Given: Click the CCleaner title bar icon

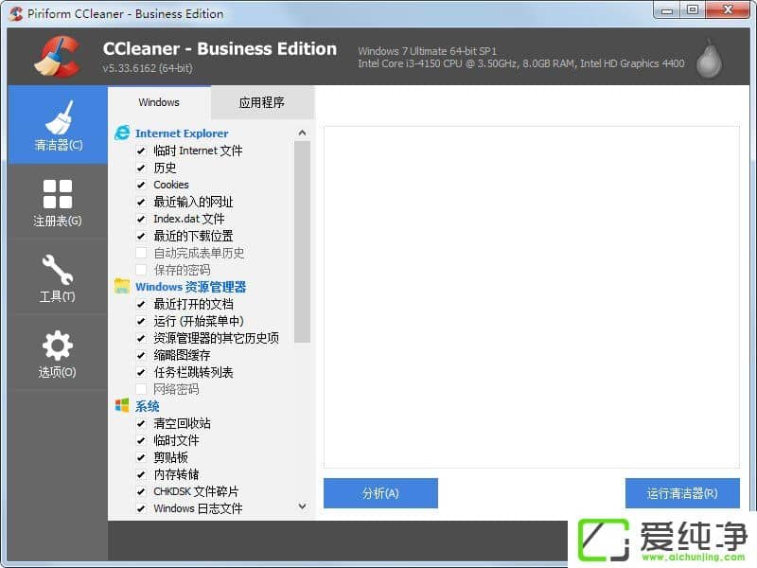Looking at the screenshot, I should point(16,13).
